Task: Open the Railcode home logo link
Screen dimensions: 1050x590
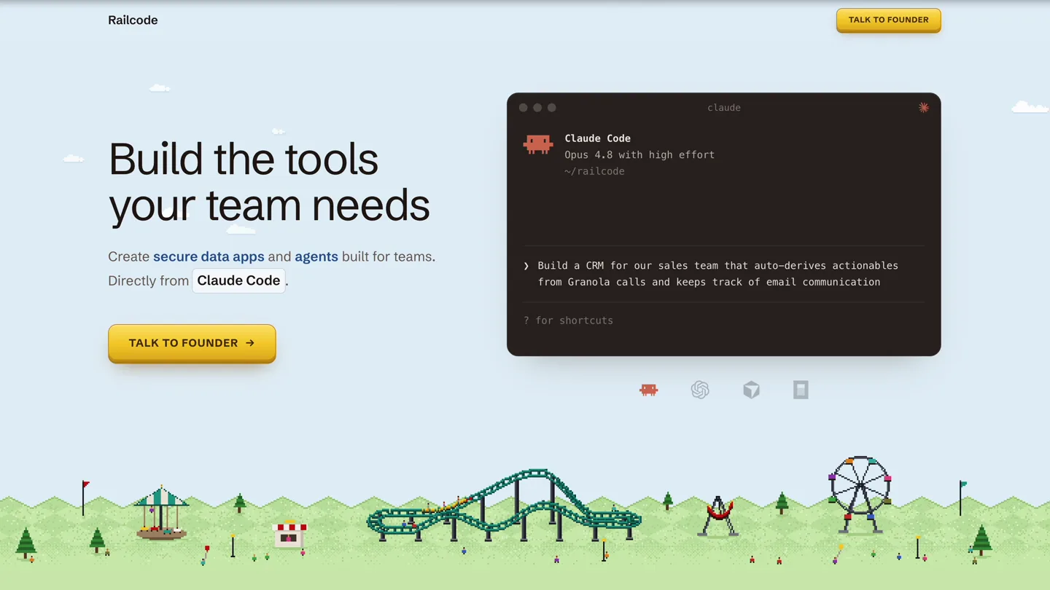Action: click(133, 20)
